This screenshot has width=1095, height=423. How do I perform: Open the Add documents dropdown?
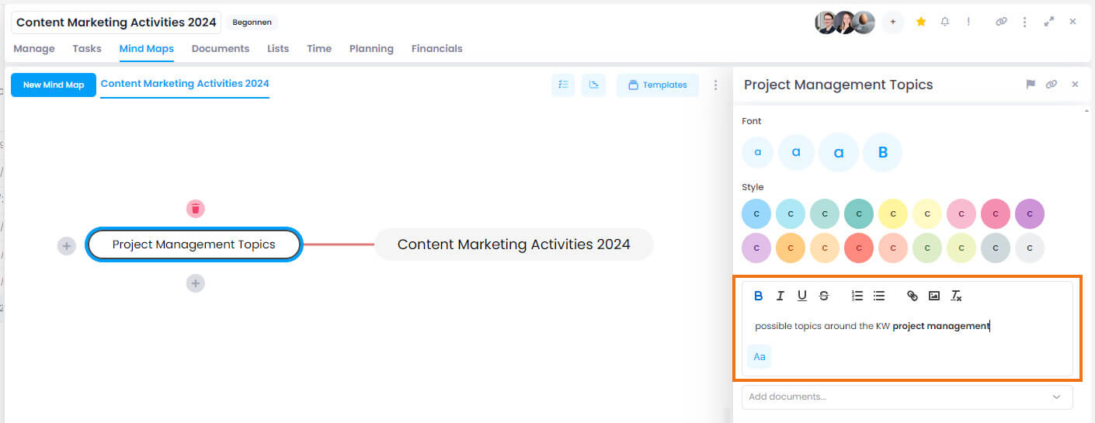point(907,397)
